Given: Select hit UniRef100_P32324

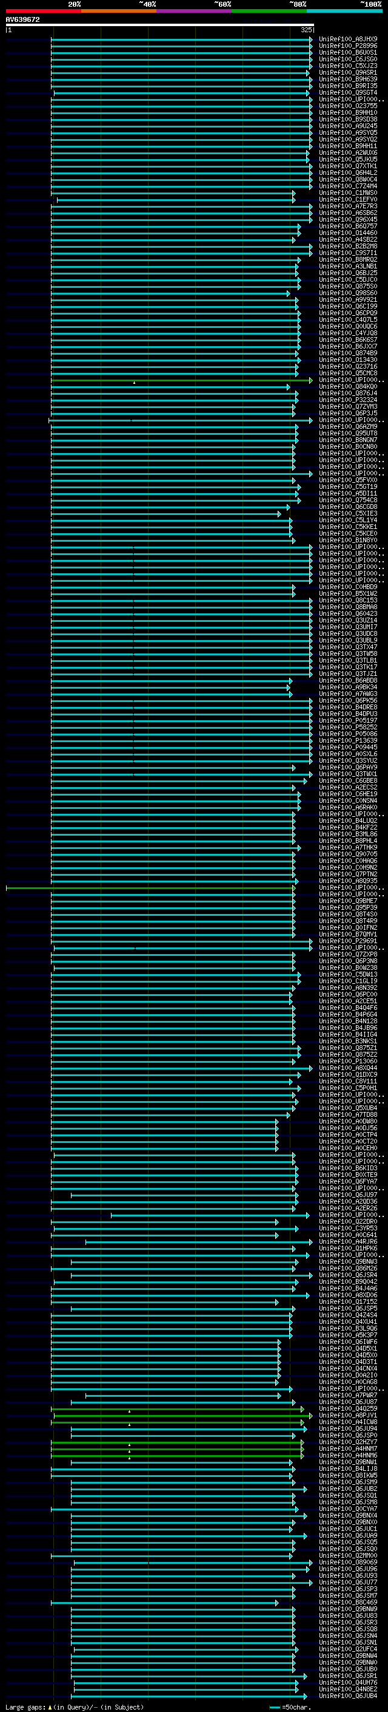Looking at the screenshot, I should tap(348, 400).
